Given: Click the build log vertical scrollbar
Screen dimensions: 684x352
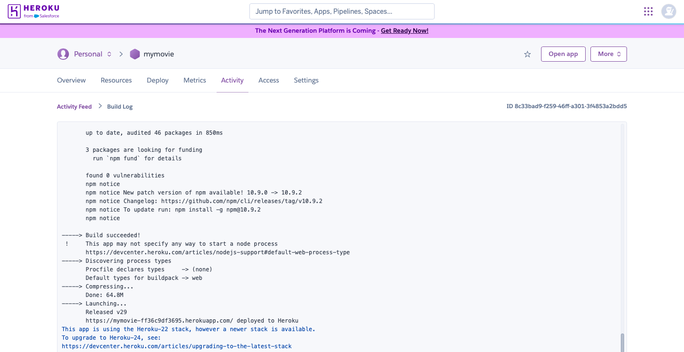Looking at the screenshot, I should (622, 342).
